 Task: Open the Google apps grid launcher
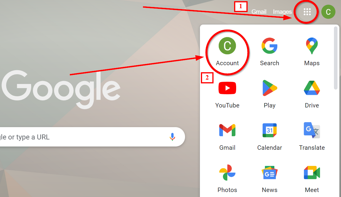click(x=307, y=12)
